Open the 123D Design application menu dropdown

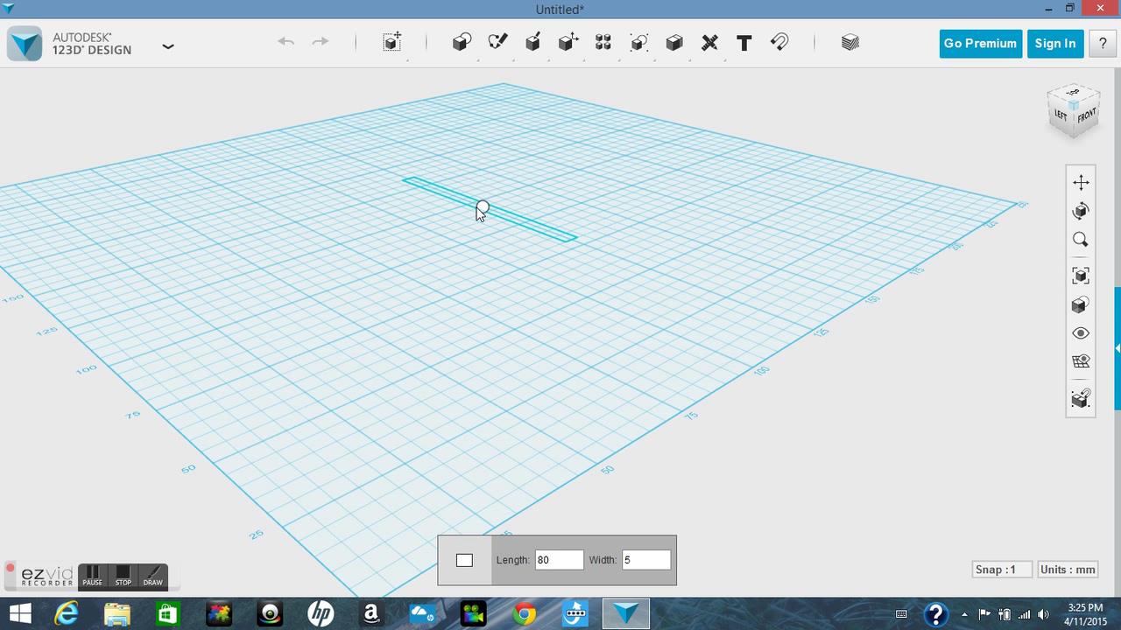pos(168,46)
